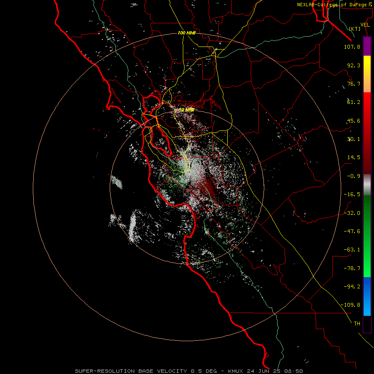This screenshot has width=374, height=374.
Task: Click the 14.5 velocity scale value
Action: (x=354, y=157)
